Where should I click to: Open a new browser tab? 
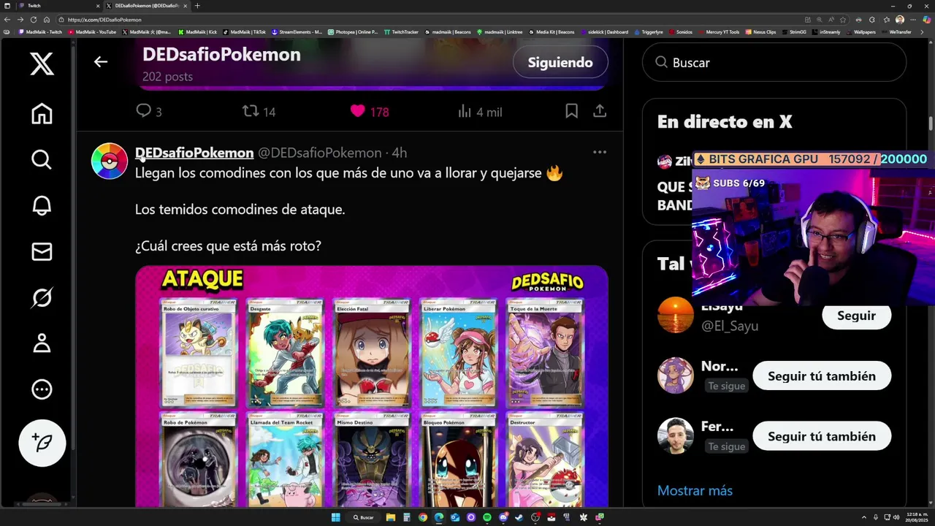point(197,6)
